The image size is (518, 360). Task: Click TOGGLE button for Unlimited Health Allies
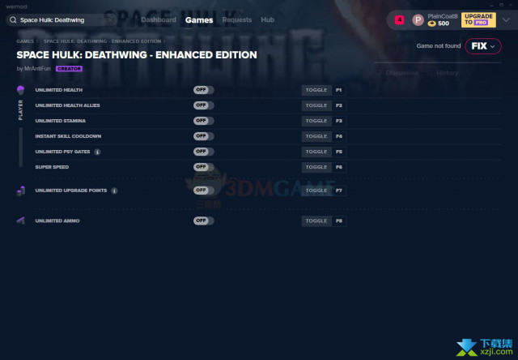[x=316, y=105]
